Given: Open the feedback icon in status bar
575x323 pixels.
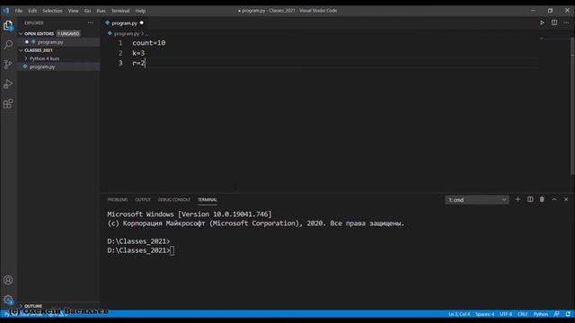Looking at the screenshot, I should tap(557, 314).
